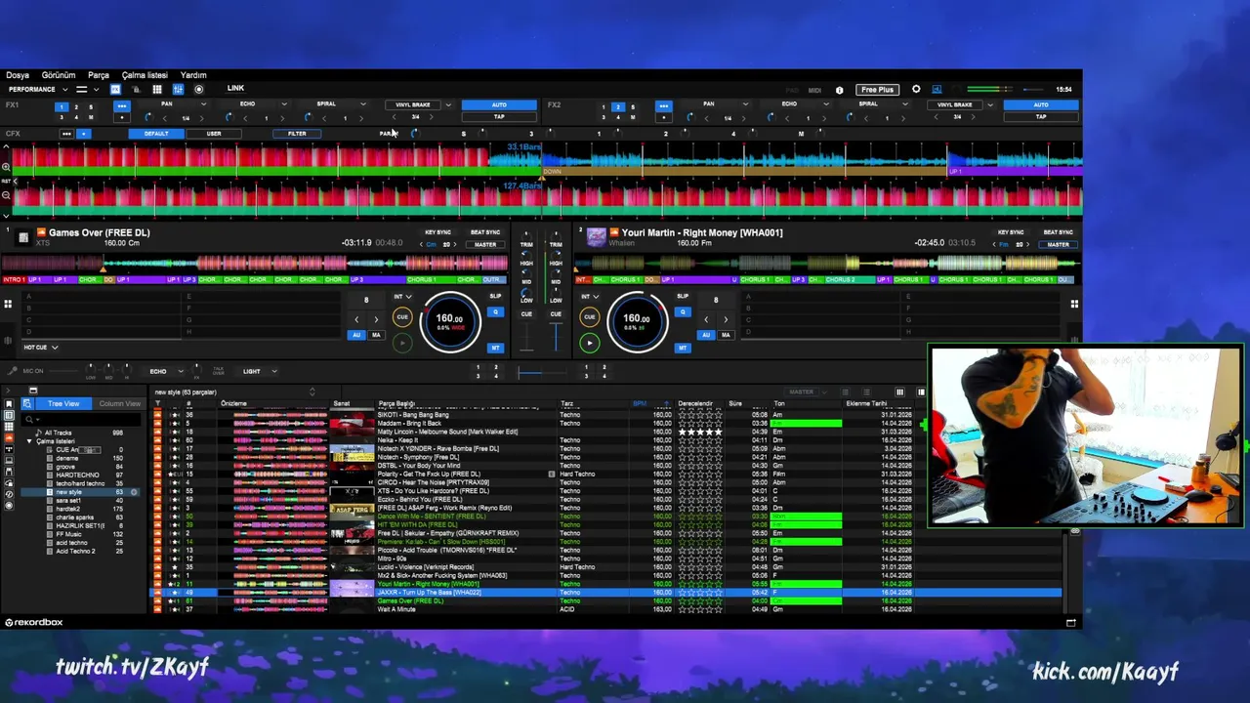Image resolution: width=1250 pixels, height=703 pixels.
Task: Click FX1 TAP button
Action: [x=499, y=117]
